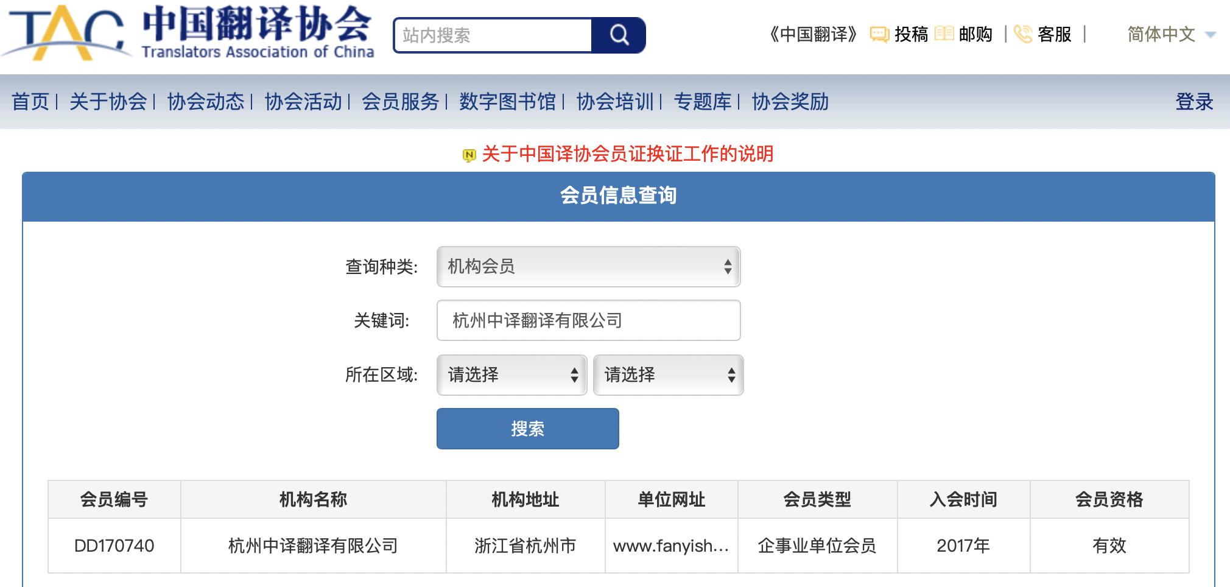The height and width of the screenshot is (587, 1230).
Task: Open 会员服务 menu item
Action: [401, 102]
